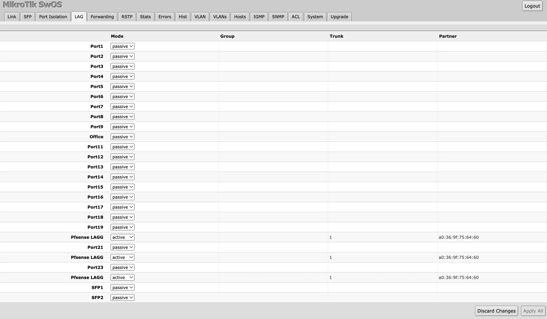Image resolution: width=547 pixels, height=319 pixels.
Task: Click the Forwarding tab icon
Action: pos(102,16)
